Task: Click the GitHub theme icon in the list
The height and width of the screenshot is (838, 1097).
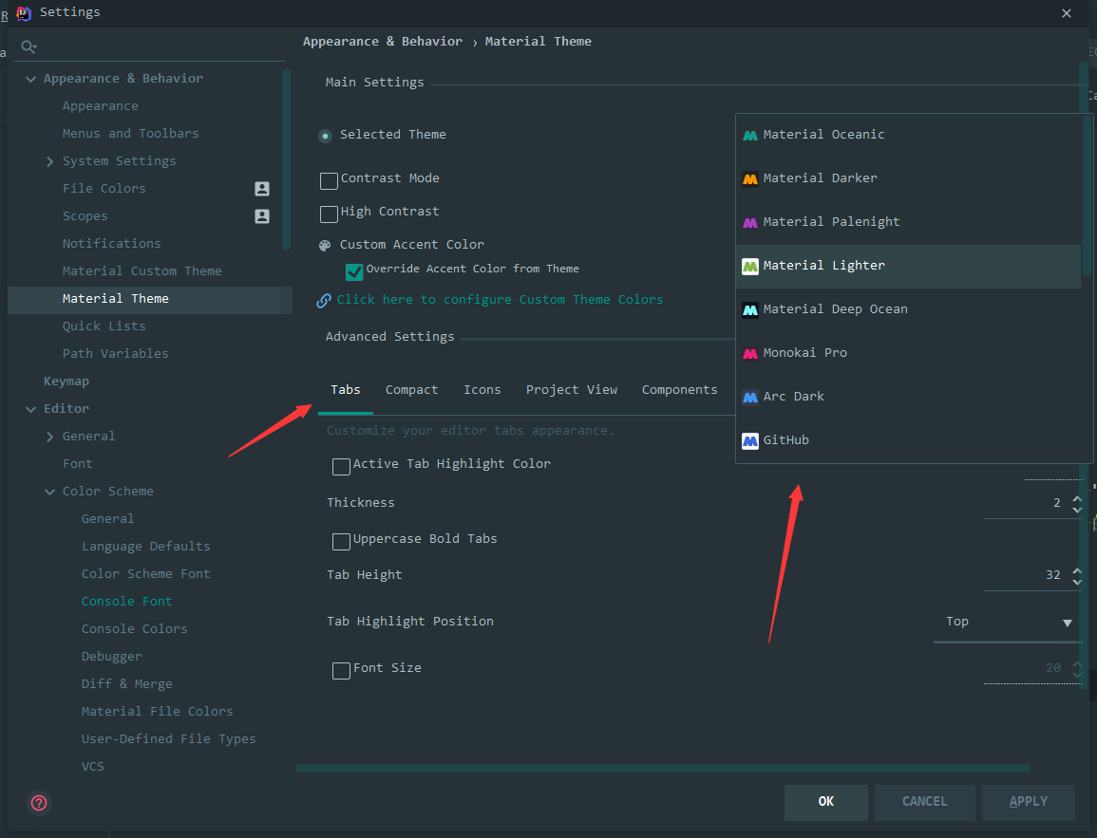Action: pos(750,439)
